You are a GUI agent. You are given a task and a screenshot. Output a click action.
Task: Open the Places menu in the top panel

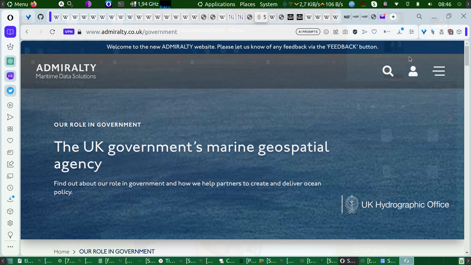pos(247,4)
